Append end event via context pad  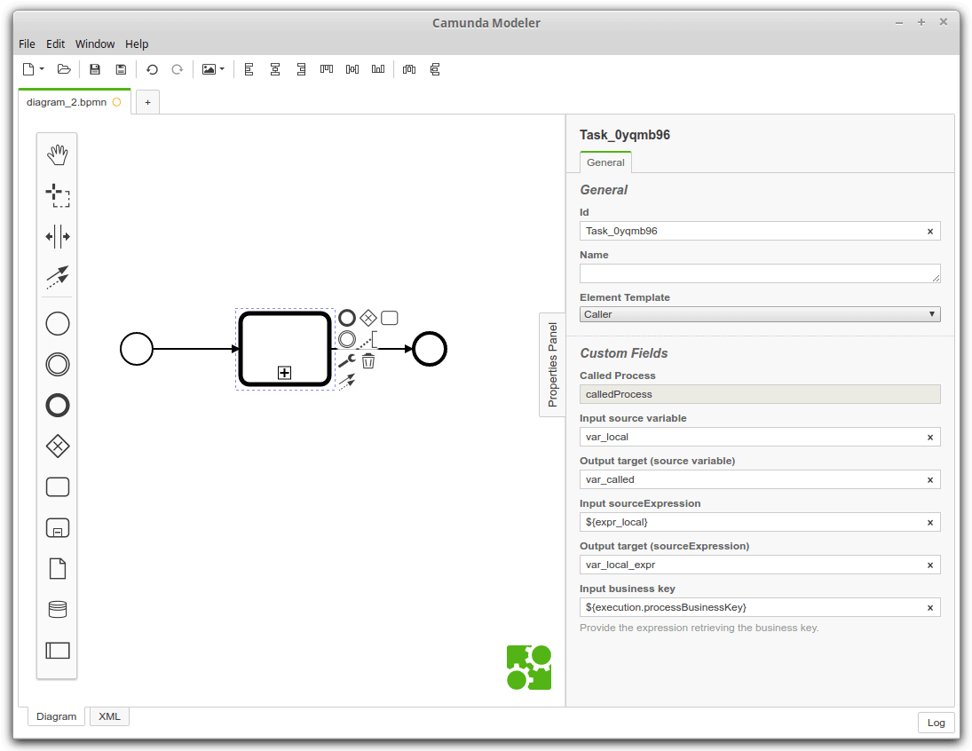(x=347, y=318)
